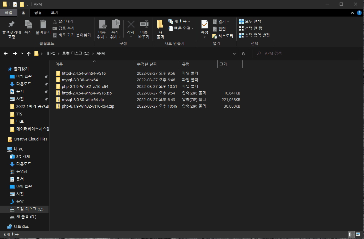364x239 pixels.
Task: Sort by the 이름 column header
Action: click(x=94, y=64)
